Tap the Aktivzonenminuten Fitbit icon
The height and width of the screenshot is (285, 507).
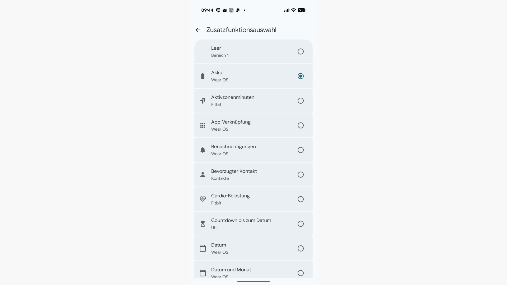coord(203,101)
